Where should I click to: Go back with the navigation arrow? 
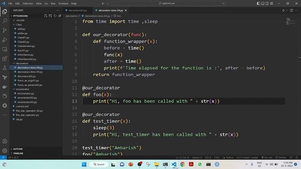coord(103,3)
